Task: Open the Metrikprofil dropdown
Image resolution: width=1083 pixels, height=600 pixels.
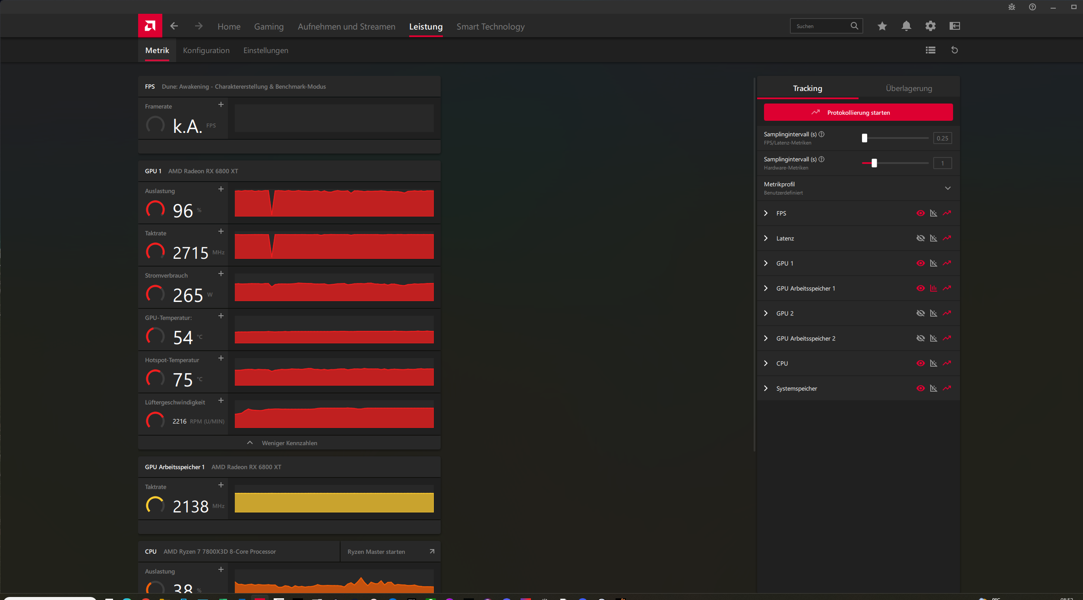Action: pos(947,188)
